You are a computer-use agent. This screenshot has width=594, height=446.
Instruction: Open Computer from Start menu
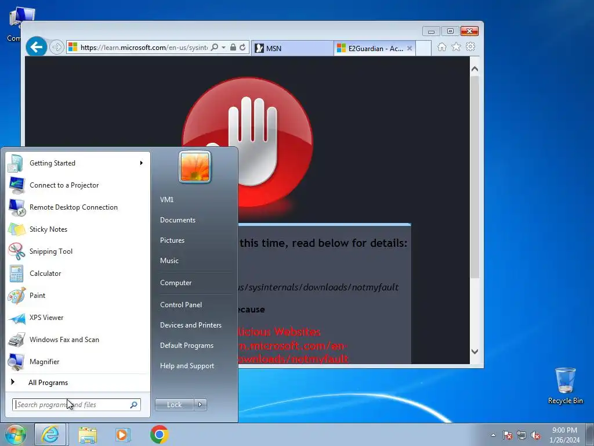176,283
